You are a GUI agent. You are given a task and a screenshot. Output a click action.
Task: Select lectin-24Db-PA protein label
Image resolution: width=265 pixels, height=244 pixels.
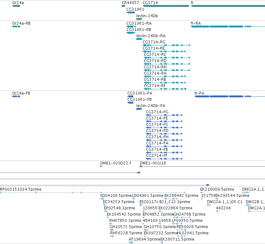[151, 106]
